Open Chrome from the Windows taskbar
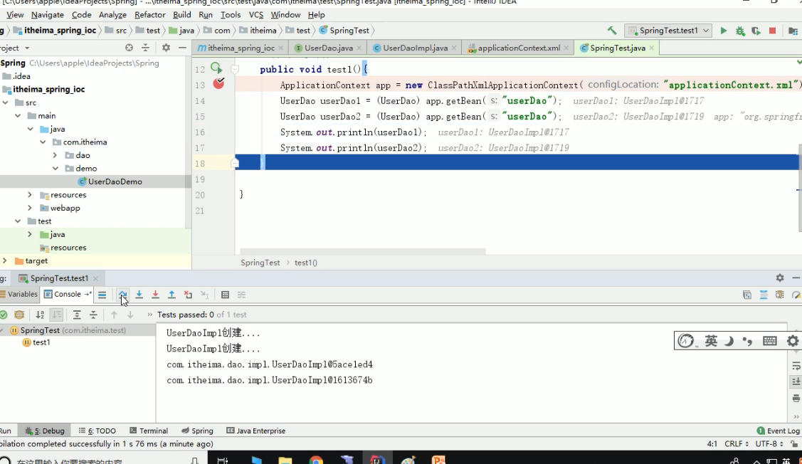 pyautogui.click(x=316, y=460)
